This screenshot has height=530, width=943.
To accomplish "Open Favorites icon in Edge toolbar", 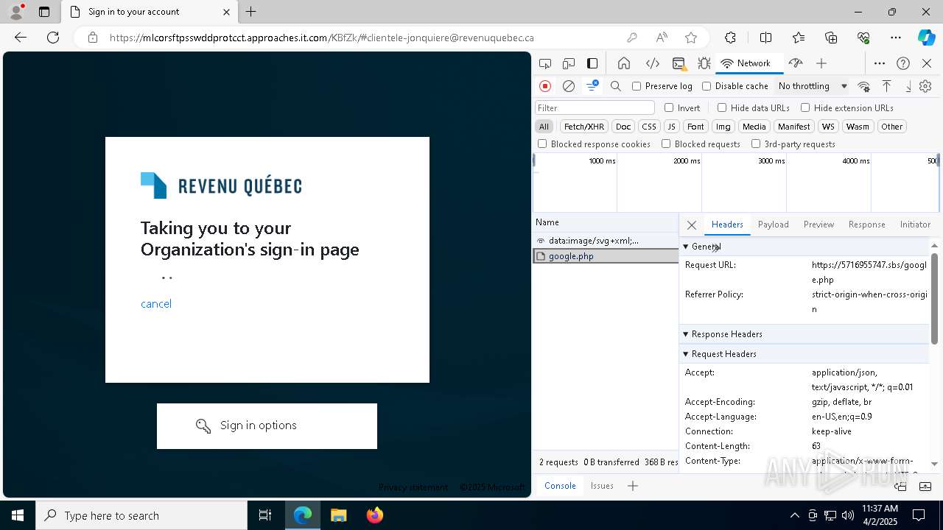I will pyautogui.click(x=799, y=38).
